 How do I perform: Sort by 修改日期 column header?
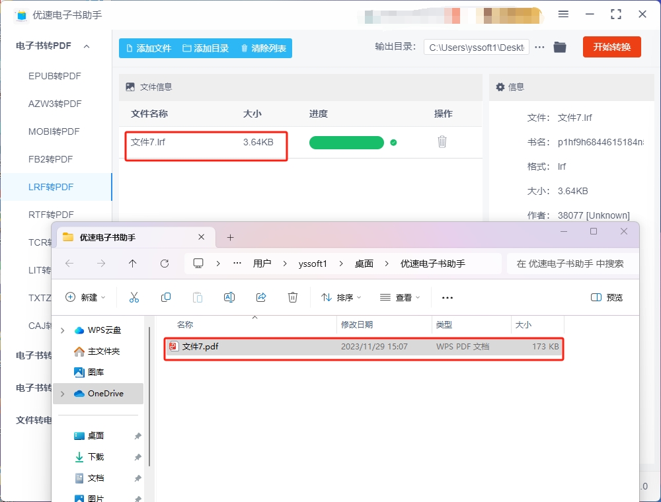[357, 325]
